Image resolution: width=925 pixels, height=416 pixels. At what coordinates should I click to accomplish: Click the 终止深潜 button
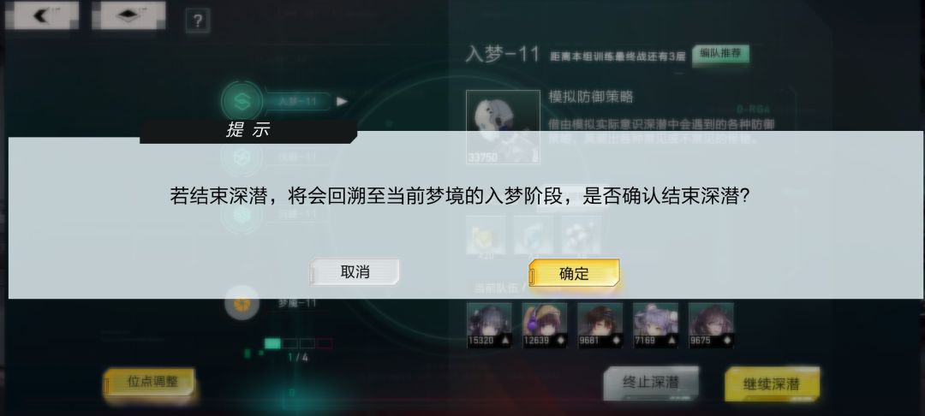pos(651,383)
